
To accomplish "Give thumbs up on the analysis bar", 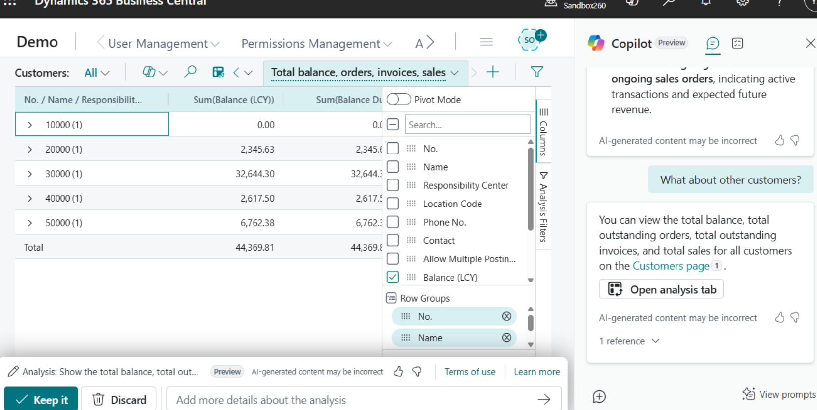I will (x=398, y=372).
